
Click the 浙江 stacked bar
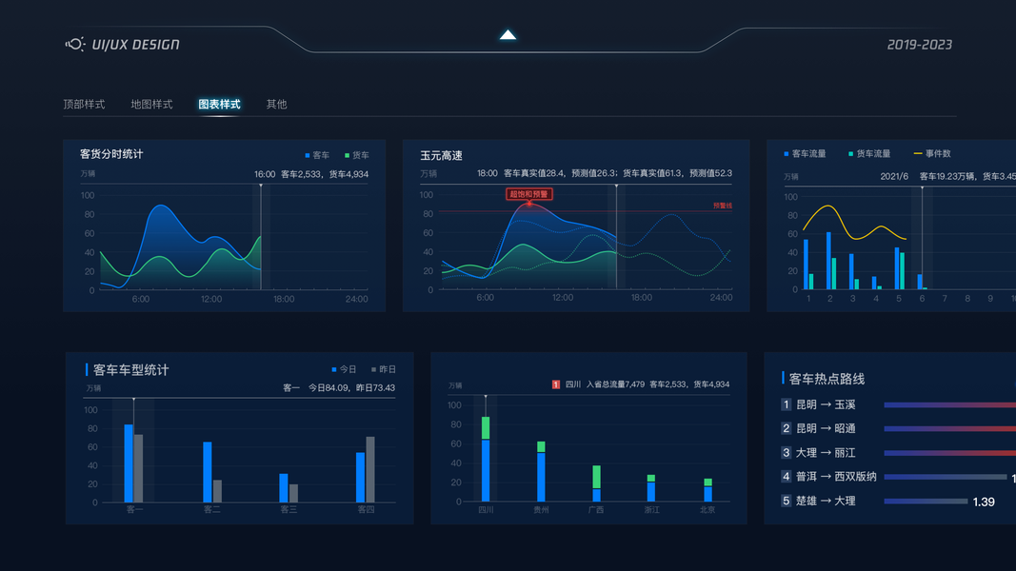[x=651, y=488]
